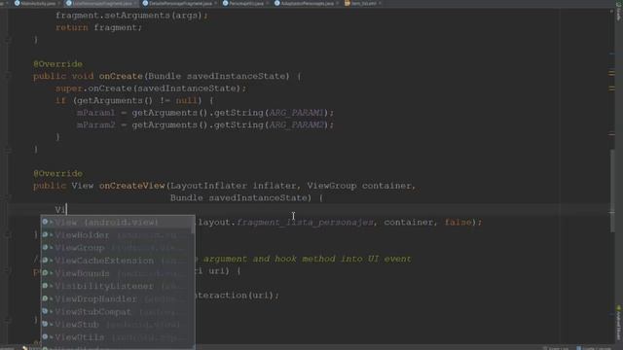Click the onCreate method name
This screenshot has width=623, height=350.
[121, 76]
